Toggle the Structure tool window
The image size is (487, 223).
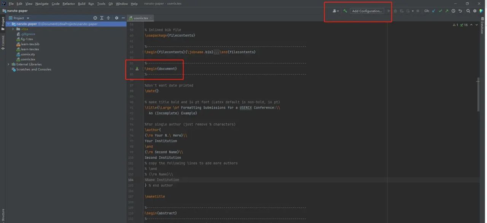click(3, 215)
